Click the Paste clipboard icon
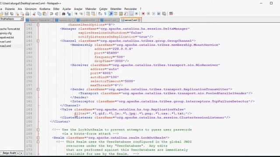Screen dimensions: 280x157 tap(45, 14)
